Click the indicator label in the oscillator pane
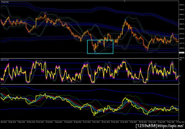Image resolution: width=185 pixels, height=129 pixels. [x=5, y=60]
